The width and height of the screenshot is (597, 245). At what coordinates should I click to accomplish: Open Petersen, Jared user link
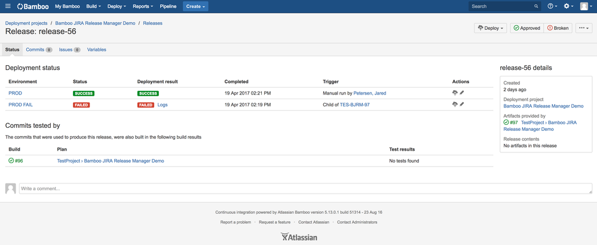370,93
